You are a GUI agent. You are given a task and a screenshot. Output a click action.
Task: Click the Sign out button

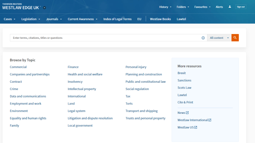[241, 7]
